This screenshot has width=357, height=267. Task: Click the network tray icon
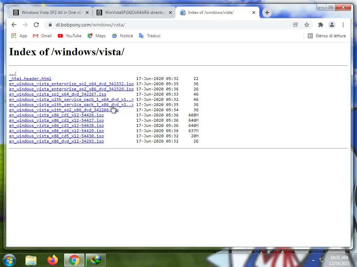(x=322, y=260)
